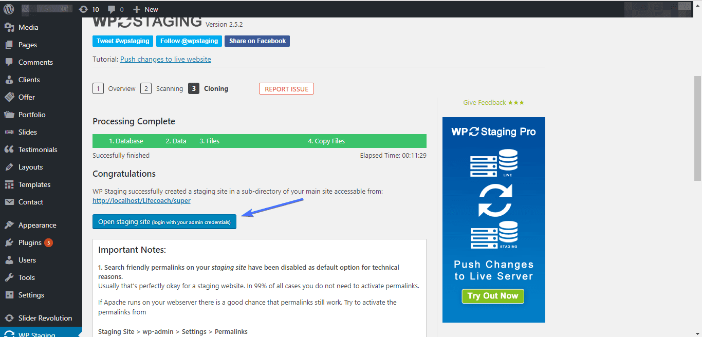Open the localhost/Lifecoach/super staging link
Viewport: 702px width, 337px height.
click(141, 201)
